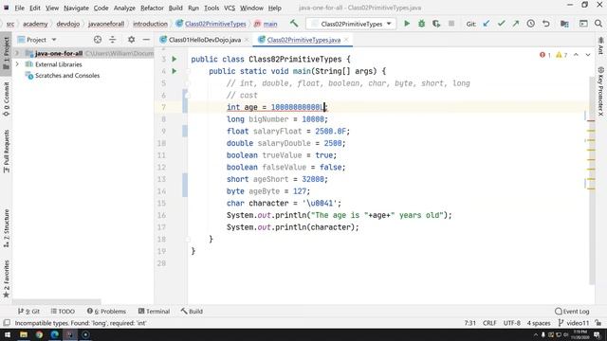Toggle Project tool window side tab
This screenshot has width=607, height=341.
click(x=7, y=53)
